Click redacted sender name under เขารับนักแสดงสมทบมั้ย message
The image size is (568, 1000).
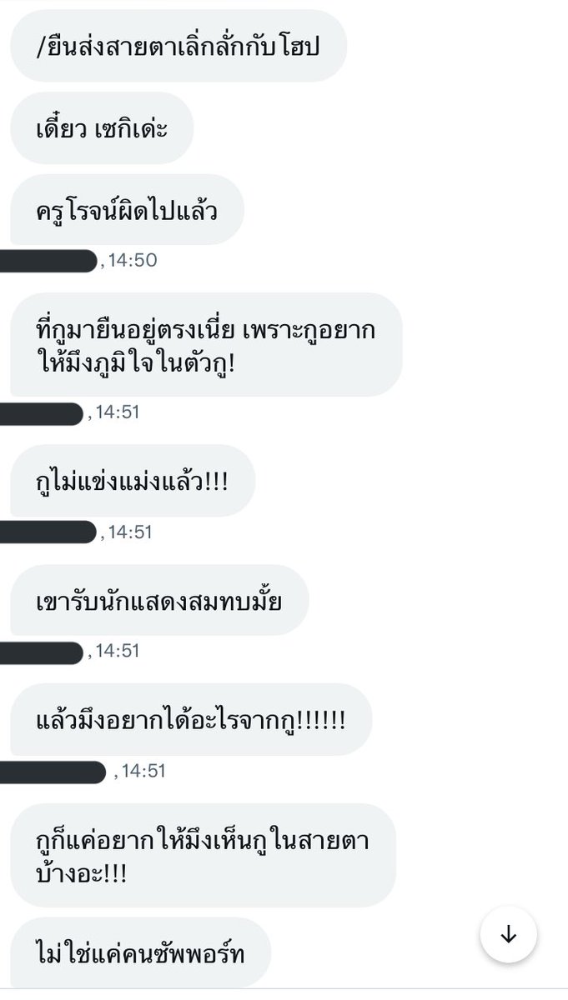(42, 651)
